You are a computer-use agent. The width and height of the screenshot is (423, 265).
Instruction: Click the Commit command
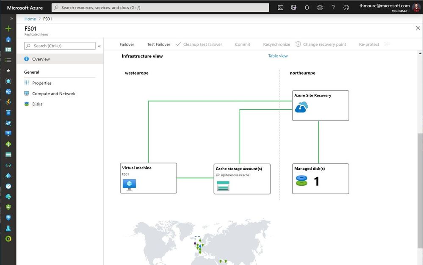coord(243,44)
